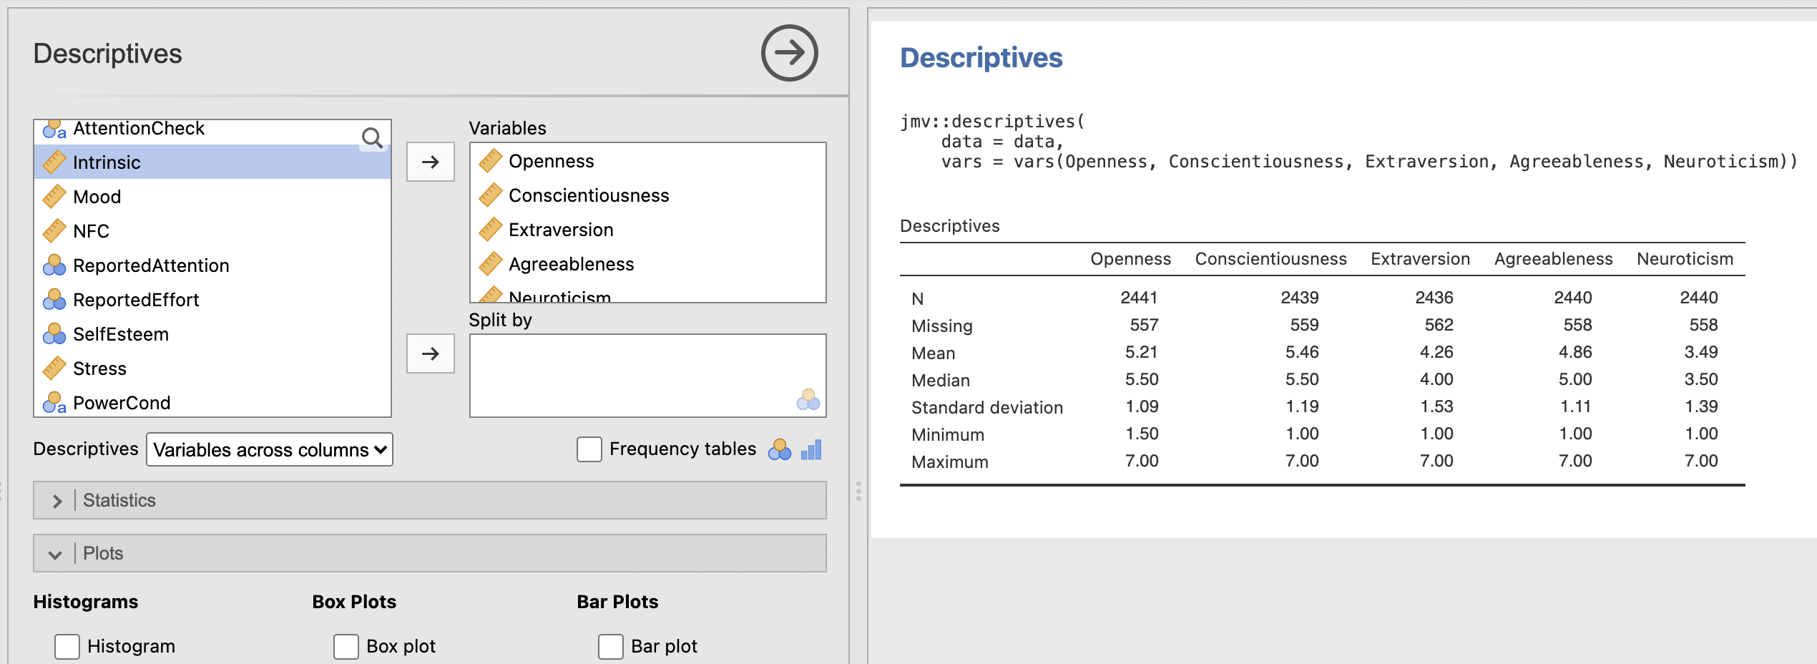Image resolution: width=1817 pixels, height=664 pixels.
Task: Click the Agreeableness Median value 5.00
Action: pos(1575,379)
